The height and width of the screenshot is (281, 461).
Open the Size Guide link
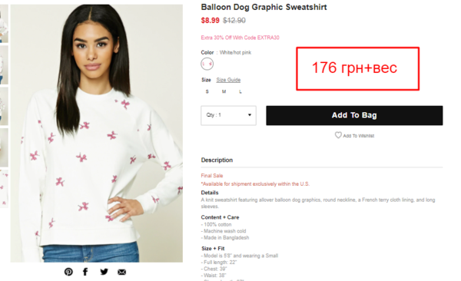(x=228, y=80)
